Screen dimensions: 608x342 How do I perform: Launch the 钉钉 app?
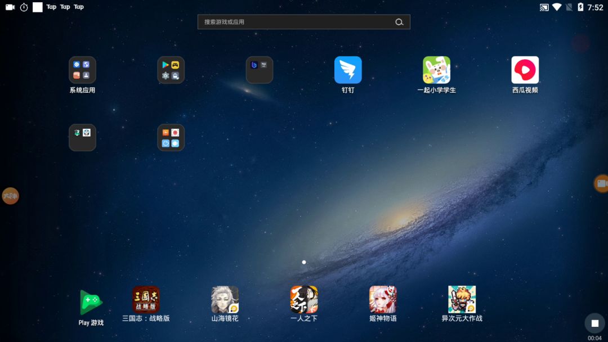(348, 70)
